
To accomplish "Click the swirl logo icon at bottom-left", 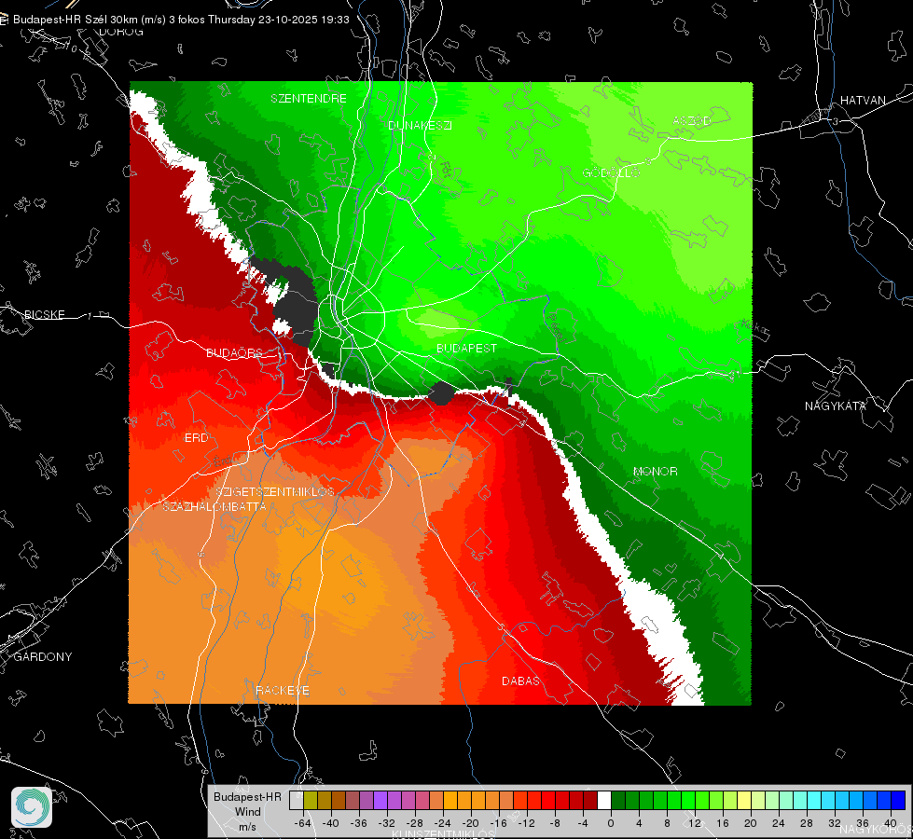I will click(32, 807).
